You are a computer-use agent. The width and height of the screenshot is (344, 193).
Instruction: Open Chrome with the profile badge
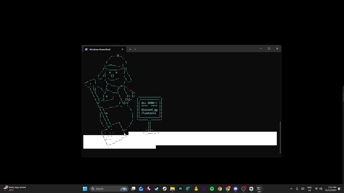pyautogui.click(x=228, y=189)
